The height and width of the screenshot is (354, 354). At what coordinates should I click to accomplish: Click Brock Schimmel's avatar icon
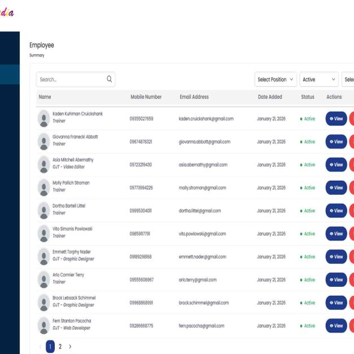pyautogui.click(x=44, y=303)
